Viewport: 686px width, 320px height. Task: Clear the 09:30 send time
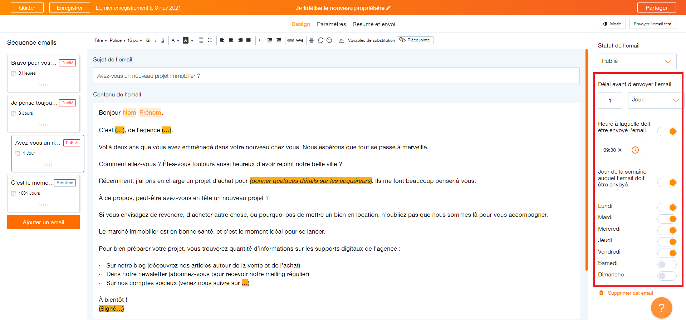pyautogui.click(x=620, y=150)
